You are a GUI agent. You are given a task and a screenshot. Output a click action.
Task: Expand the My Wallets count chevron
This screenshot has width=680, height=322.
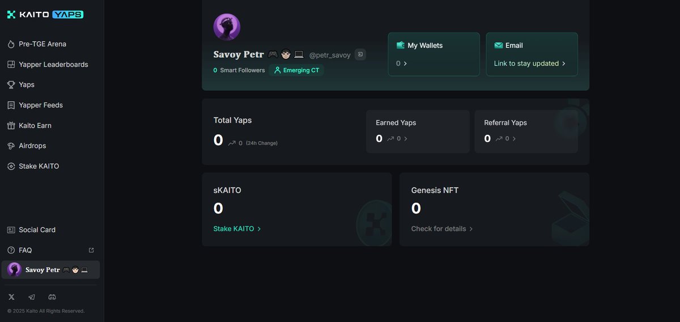tap(405, 63)
